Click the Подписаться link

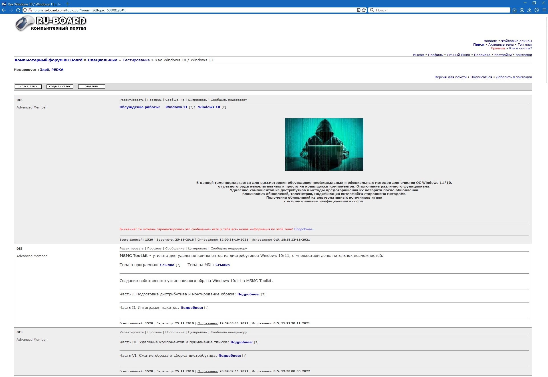tap(481, 77)
